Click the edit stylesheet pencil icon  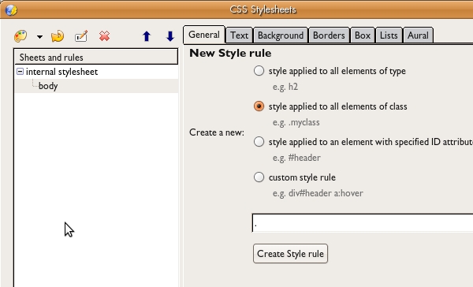(x=81, y=36)
